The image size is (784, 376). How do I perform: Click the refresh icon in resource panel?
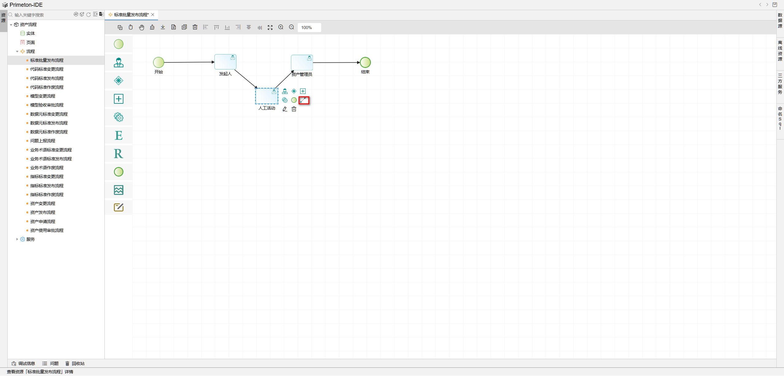[89, 15]
